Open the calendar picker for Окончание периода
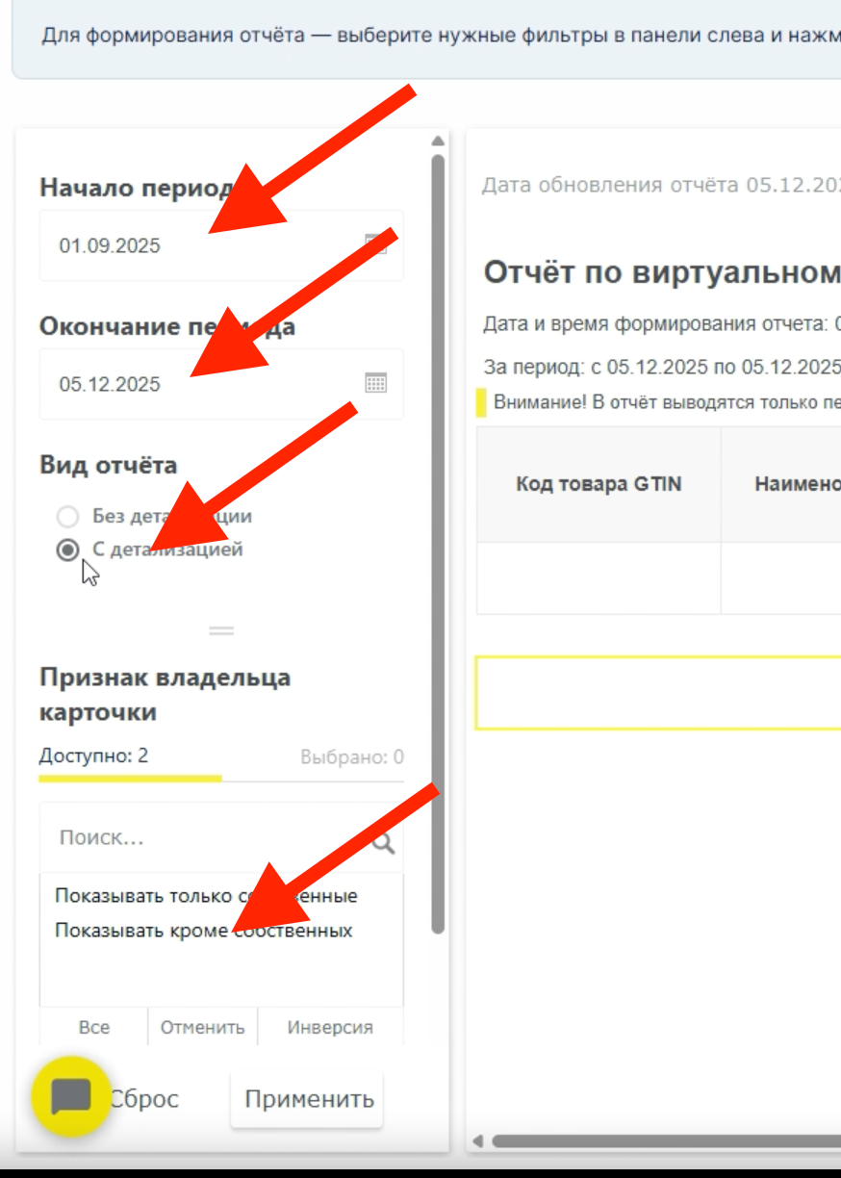This screenshot has width=841, height=1178. pyautogui.click(x=375, y=384)
